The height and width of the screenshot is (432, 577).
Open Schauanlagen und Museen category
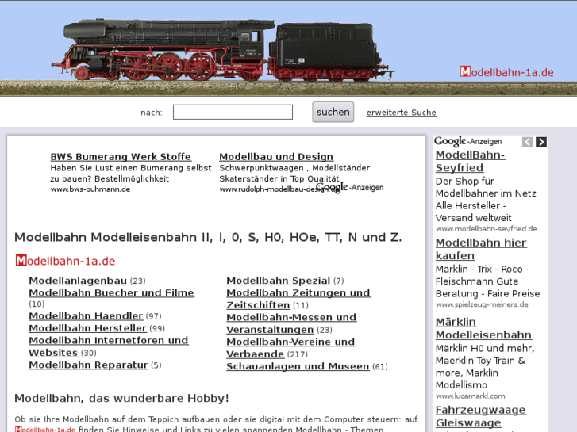click(298, 366)
